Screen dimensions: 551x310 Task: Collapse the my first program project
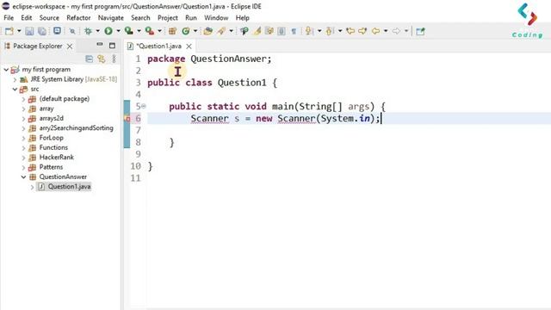point(6,70)
